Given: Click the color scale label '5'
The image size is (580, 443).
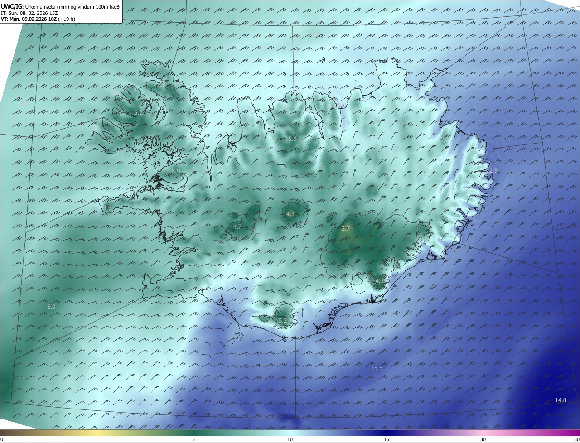Looking at the screenshot, I should tap(193, 439).
